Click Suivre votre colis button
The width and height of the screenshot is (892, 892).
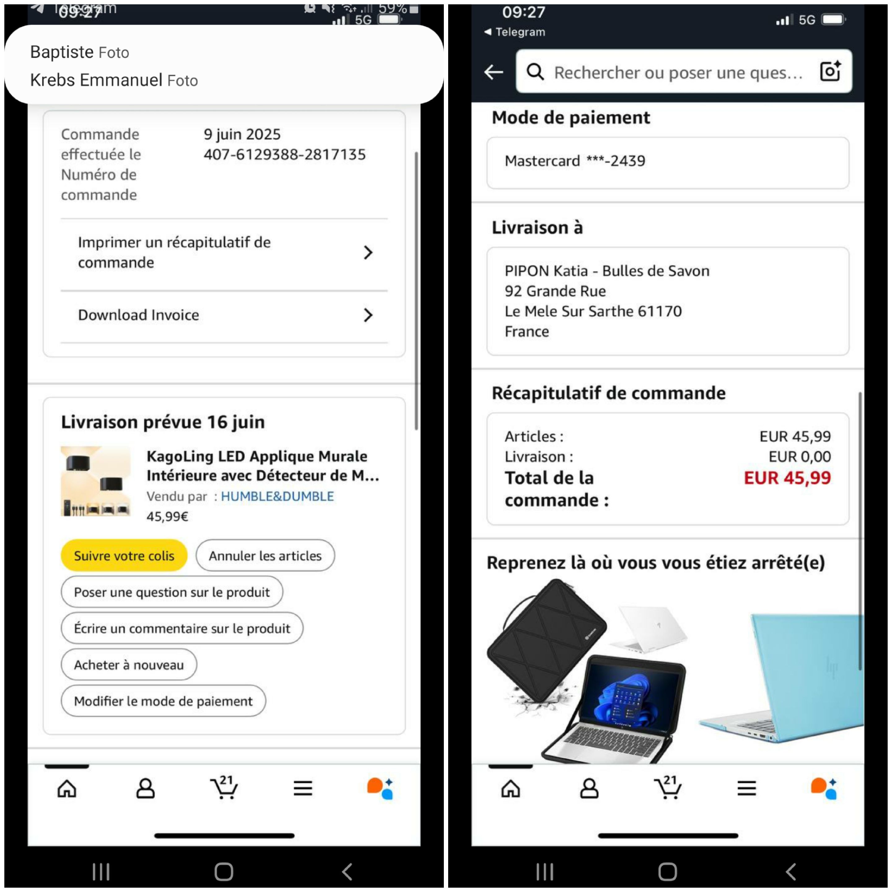tap(124, 555)
